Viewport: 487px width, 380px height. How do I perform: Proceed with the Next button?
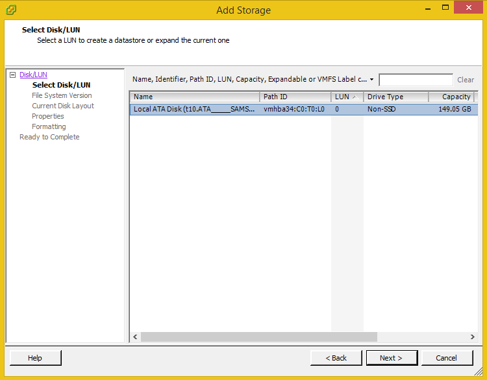pyautogui.click(x=391, y=358)
